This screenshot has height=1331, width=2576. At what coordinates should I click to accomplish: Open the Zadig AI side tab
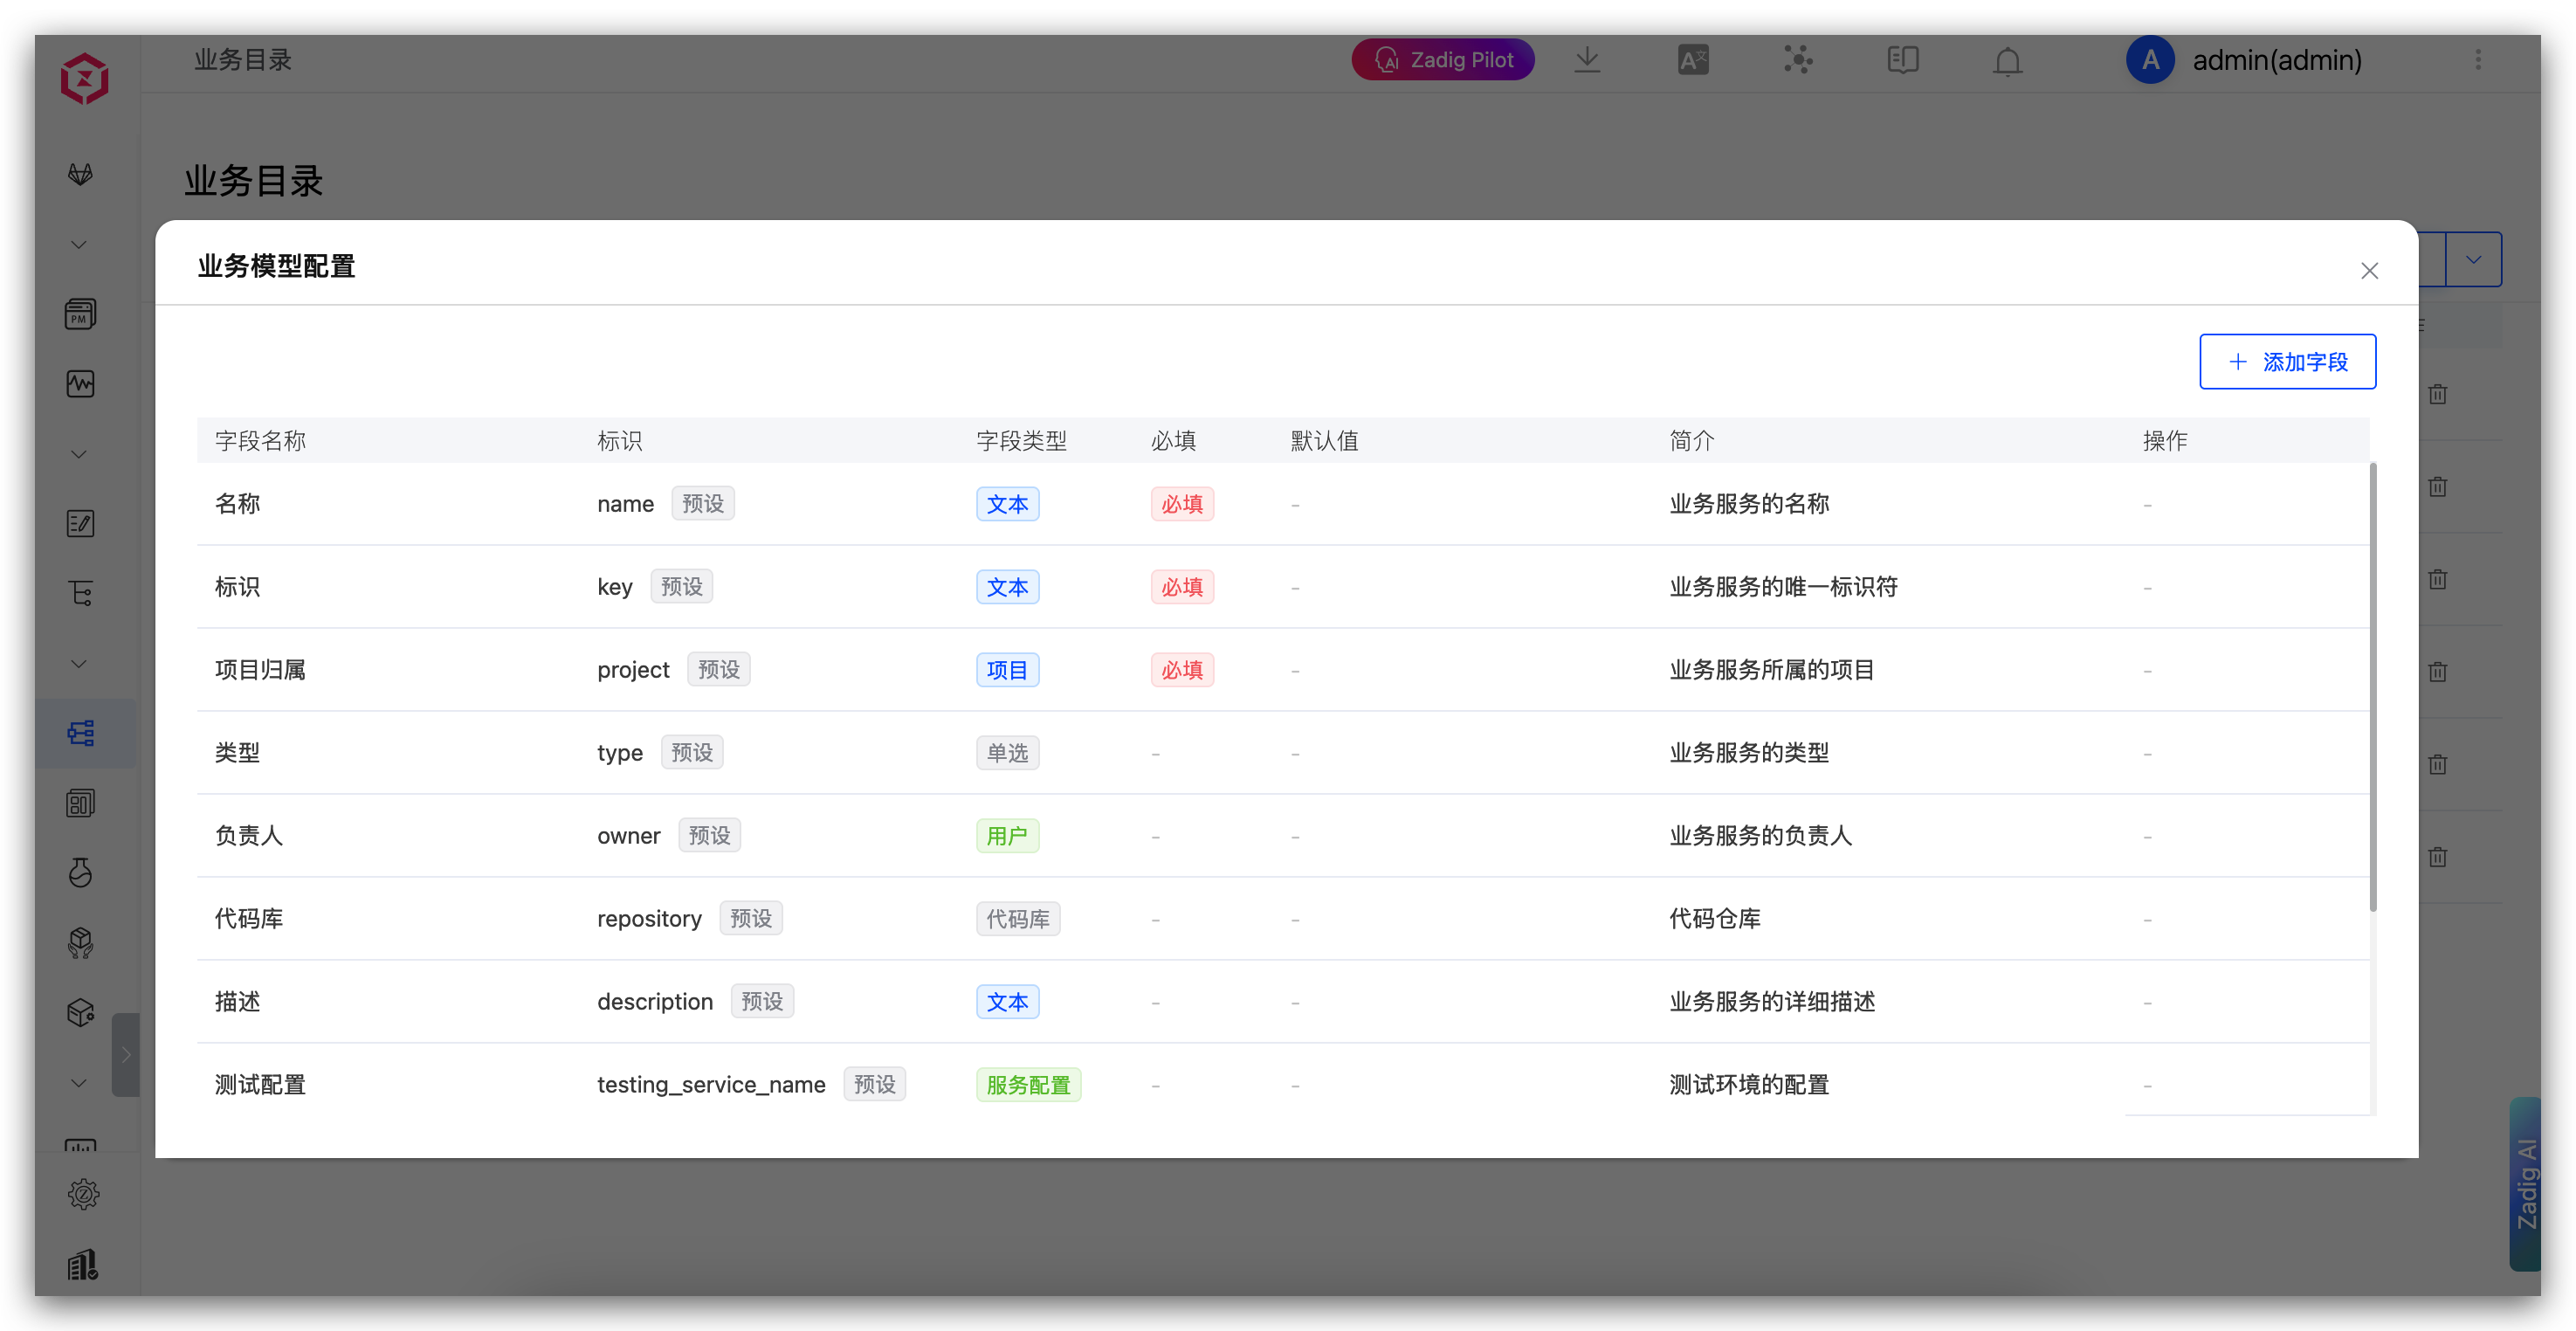point(2525,1183)
